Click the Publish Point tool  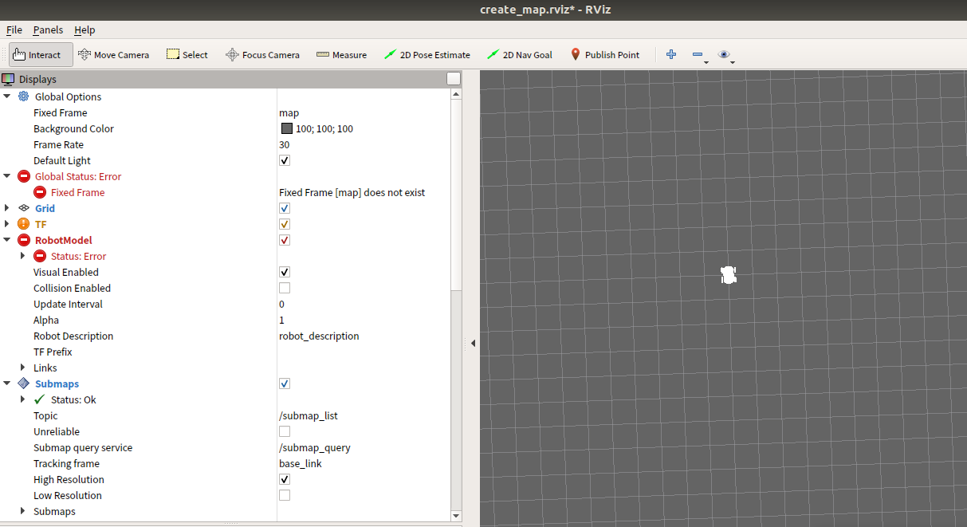click(604, 55)
